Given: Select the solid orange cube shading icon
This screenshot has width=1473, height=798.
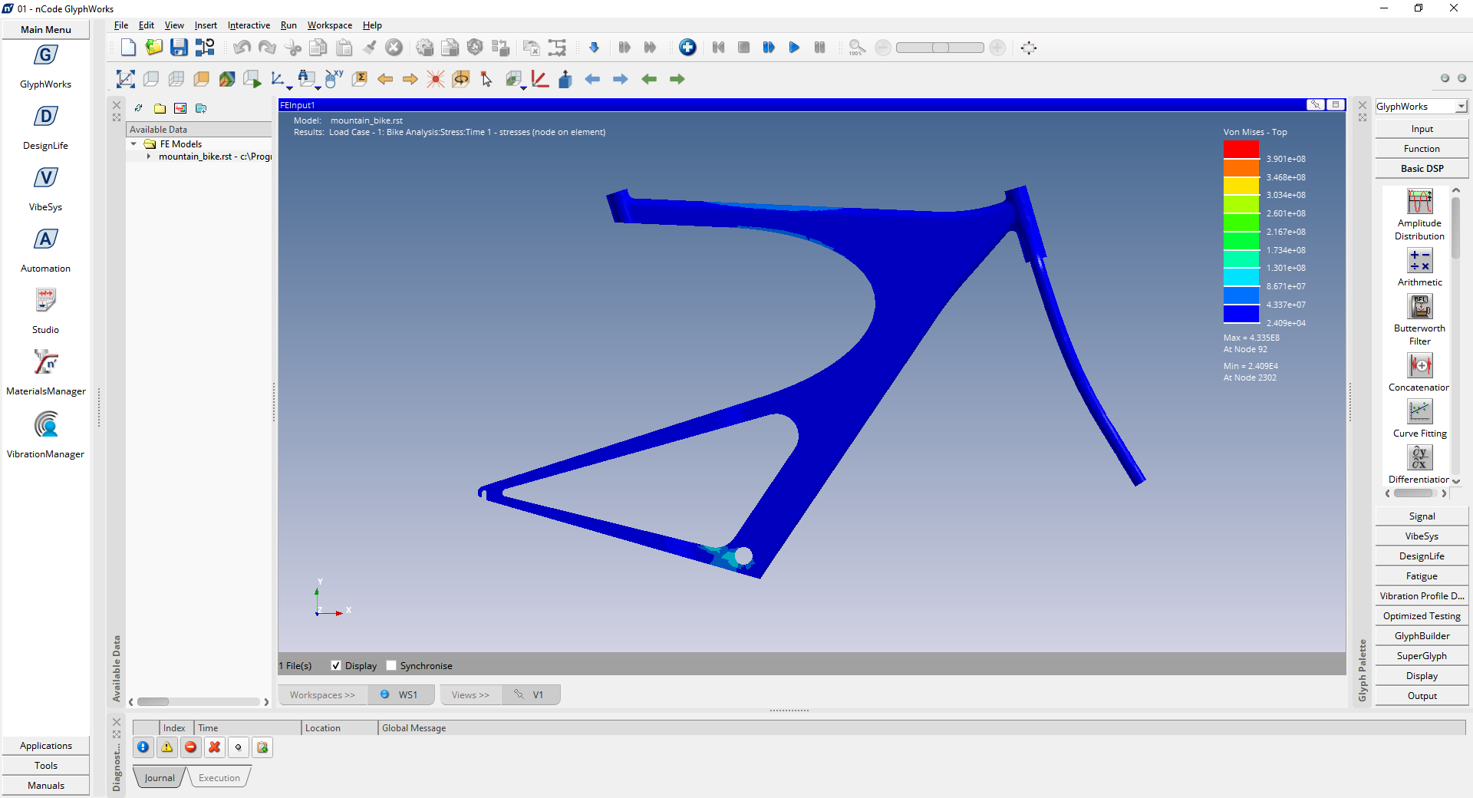Looking at the screenshot, I should click(x=202, y=79).
